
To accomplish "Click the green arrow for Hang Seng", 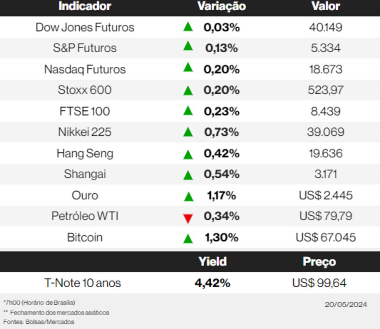I will tap(188, 154).
